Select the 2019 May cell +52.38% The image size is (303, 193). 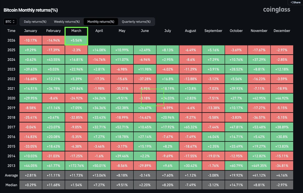coord(122,108)
